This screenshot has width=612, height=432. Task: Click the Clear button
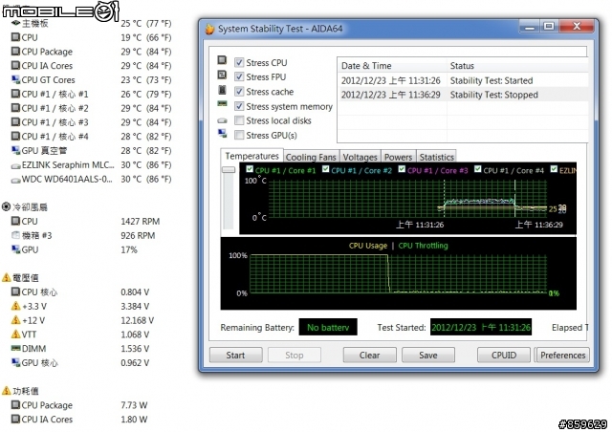pyautogui.click(x=370, y=356)
